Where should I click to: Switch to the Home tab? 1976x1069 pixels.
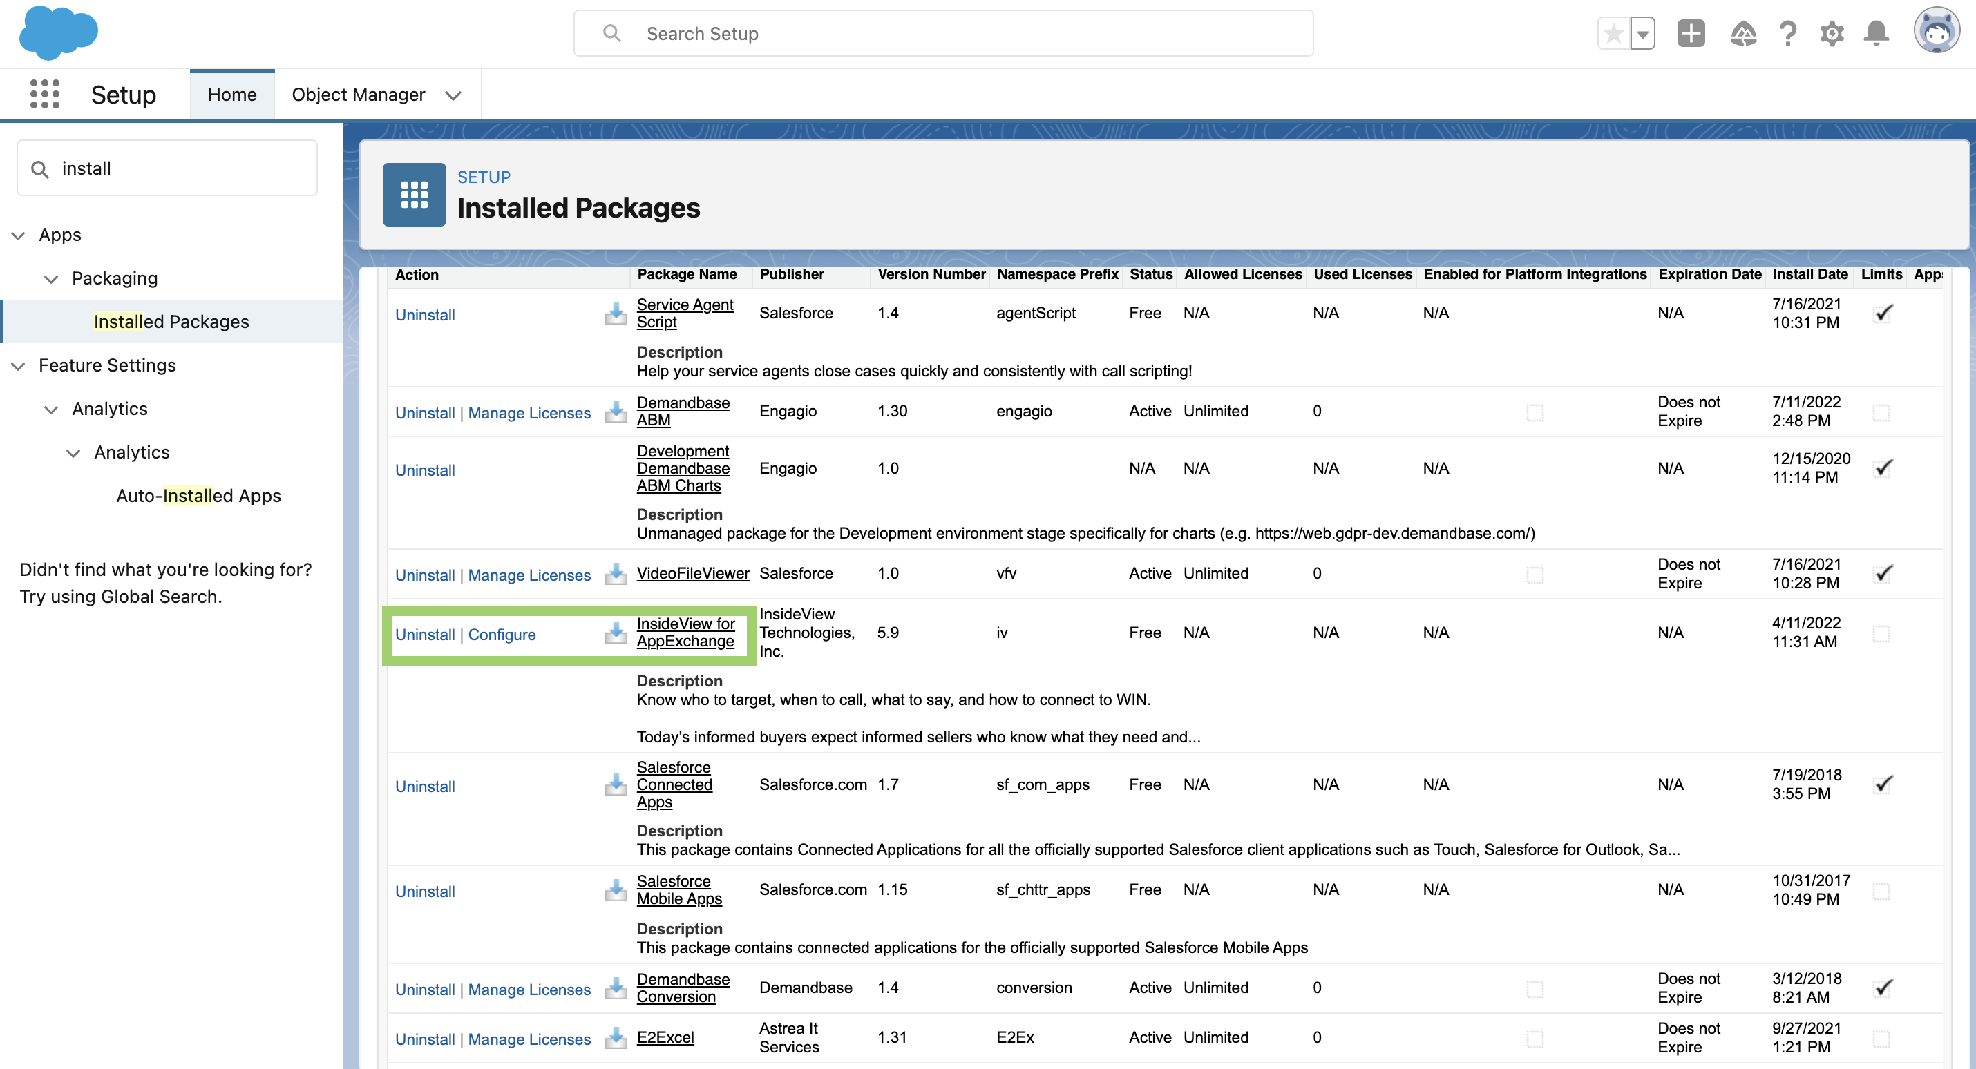coord(231,95)
